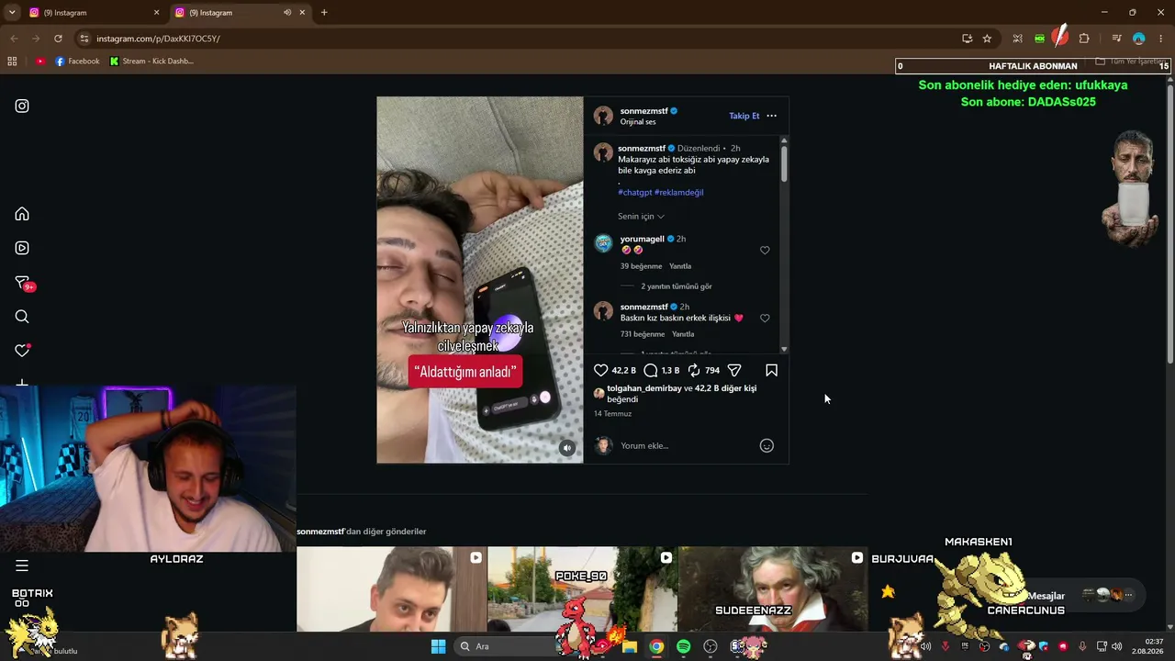Screen dimensions: 1175x661
Task: Click the address bar URL field
Action: [523, 39]
